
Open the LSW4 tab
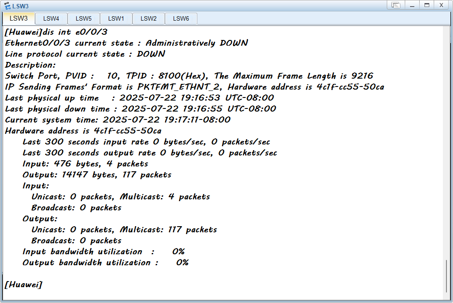pyautogui.click(x=51, y=19)
